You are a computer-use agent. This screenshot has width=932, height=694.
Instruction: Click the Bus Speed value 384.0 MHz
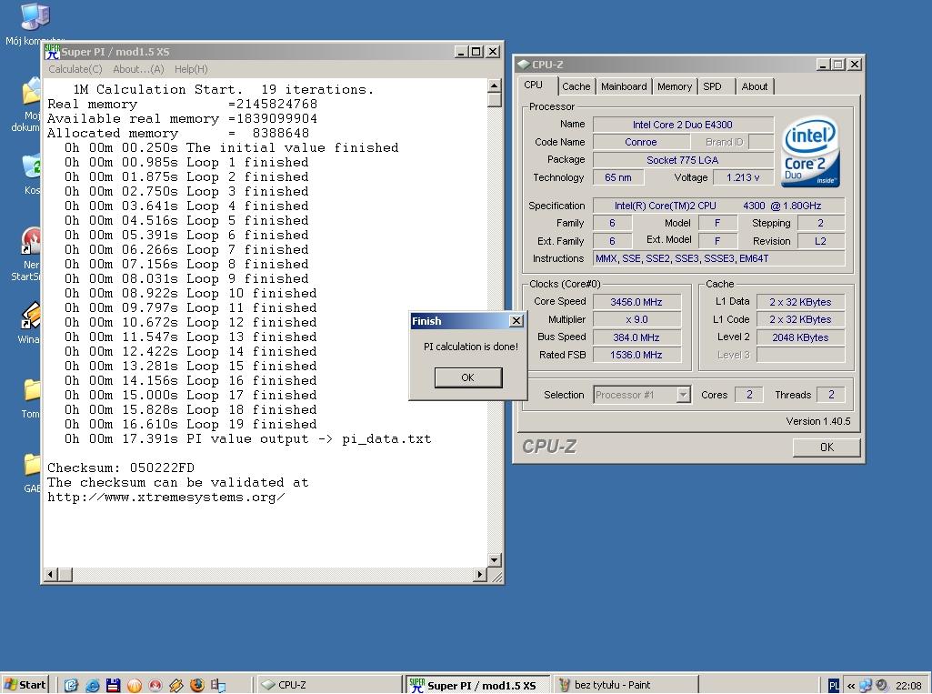[636, 337]
